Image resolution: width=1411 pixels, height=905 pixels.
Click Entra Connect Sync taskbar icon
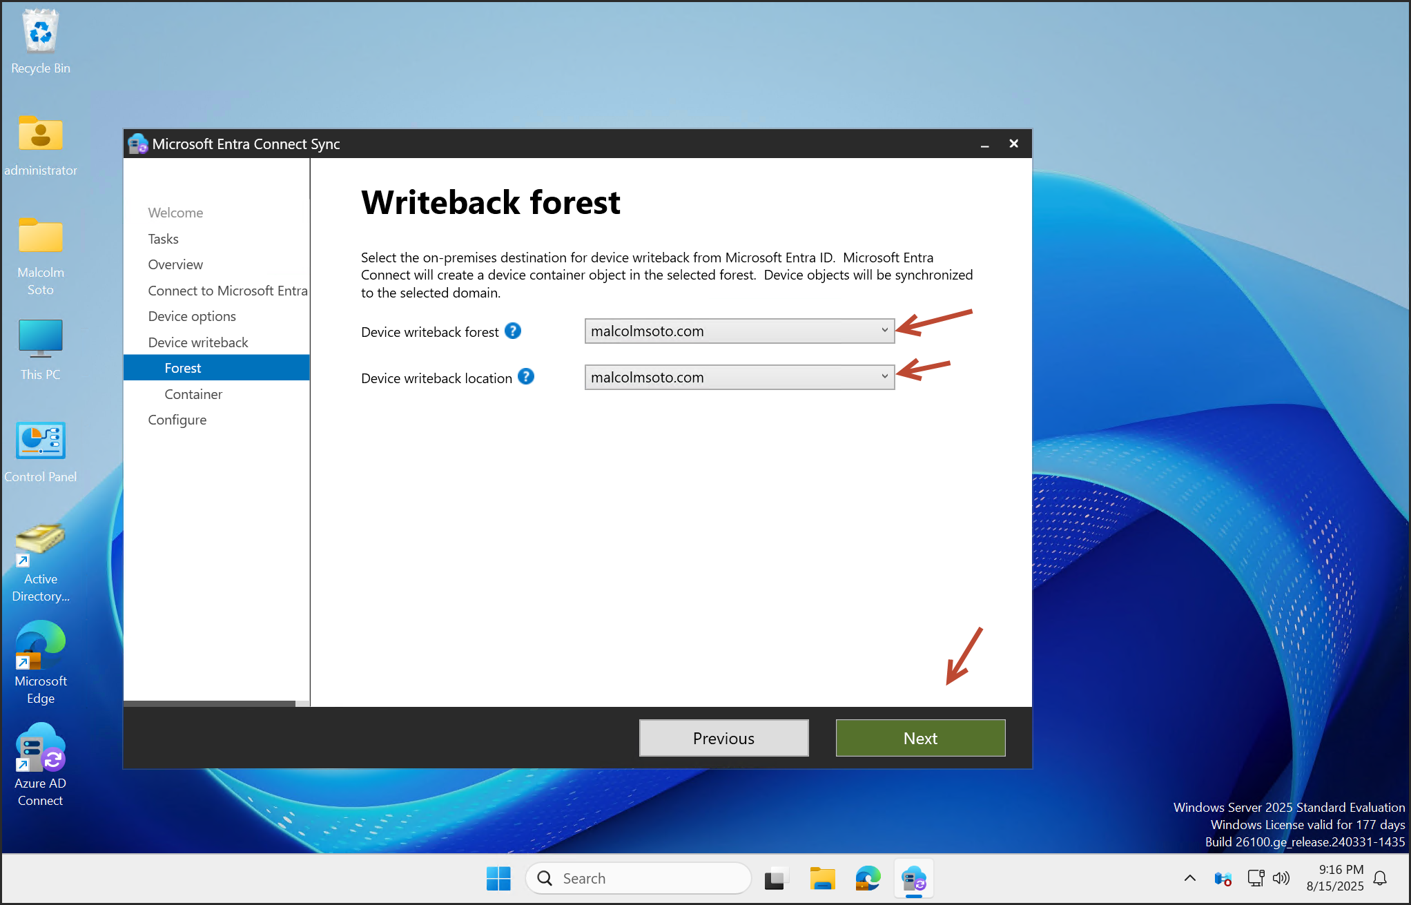[x=913, y=879]
